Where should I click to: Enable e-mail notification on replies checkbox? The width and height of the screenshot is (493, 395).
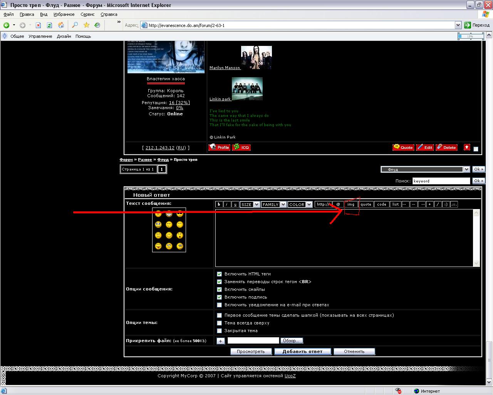click(220, 305)
